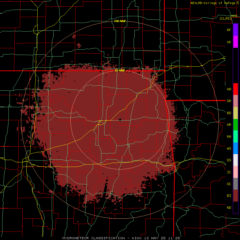Click the GC legend label
Image resolution: width=240 pixels, height=240 pixels.
coord(229,184)
